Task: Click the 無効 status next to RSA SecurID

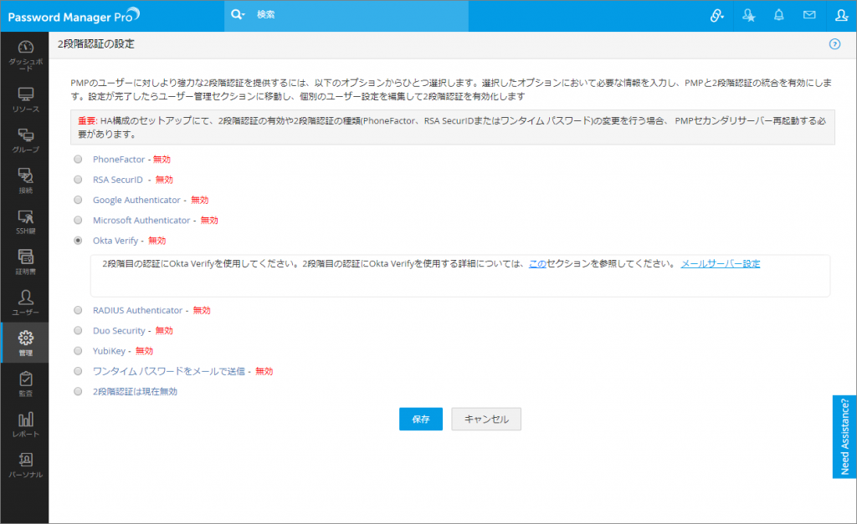Action: tap(164, 180)
